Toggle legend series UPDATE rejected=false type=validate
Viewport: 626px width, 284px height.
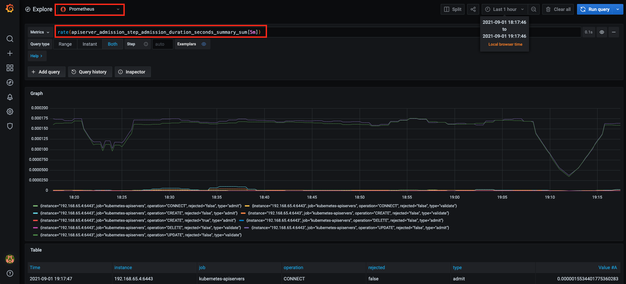tap(141, 235)
